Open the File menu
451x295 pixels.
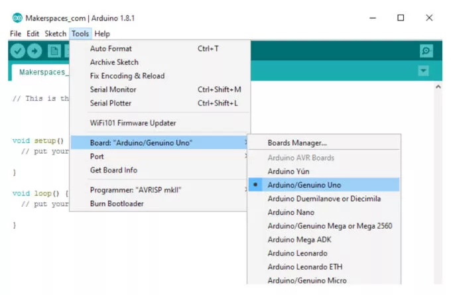(16, 33)
